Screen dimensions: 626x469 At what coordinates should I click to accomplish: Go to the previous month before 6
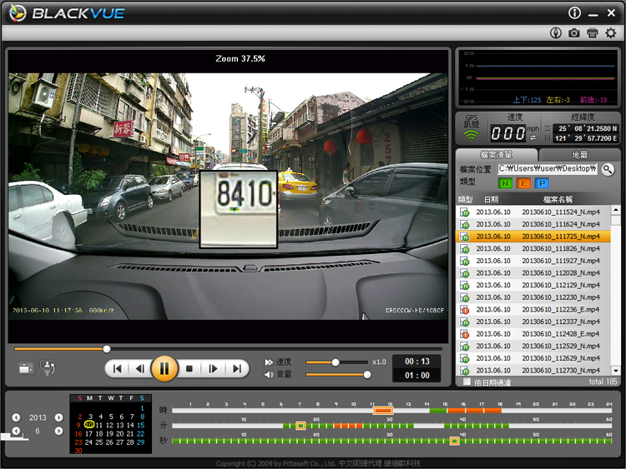click(16, 432)
